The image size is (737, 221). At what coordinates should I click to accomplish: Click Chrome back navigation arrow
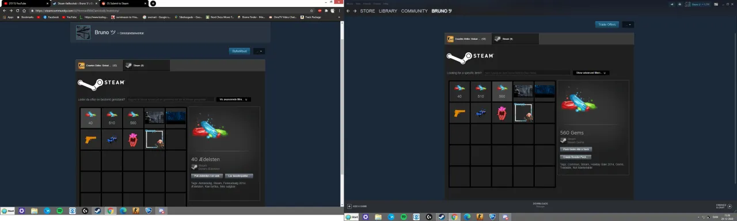tap(4, 10)
